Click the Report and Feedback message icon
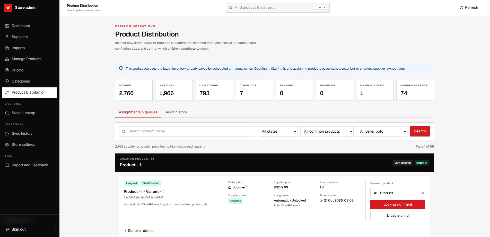Image resolution: width=490 pixels, height=237 pixels. 7,165
